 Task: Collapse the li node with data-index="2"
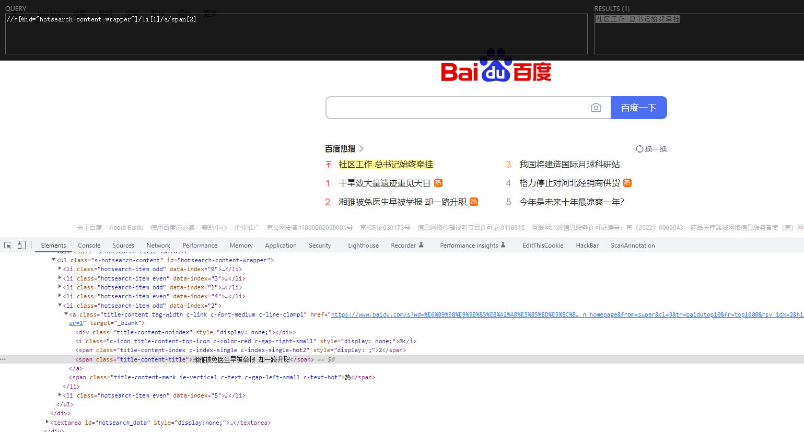pos(60,306)
